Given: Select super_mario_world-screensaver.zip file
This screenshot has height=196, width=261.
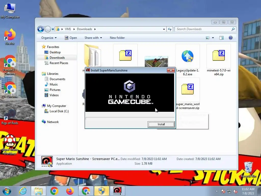Looking at the screenshot, I should pos(188,94).
